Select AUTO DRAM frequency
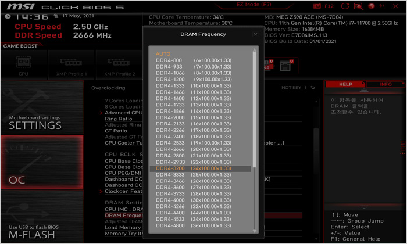Viewport: 407px width, 244px height. point(163,54)
